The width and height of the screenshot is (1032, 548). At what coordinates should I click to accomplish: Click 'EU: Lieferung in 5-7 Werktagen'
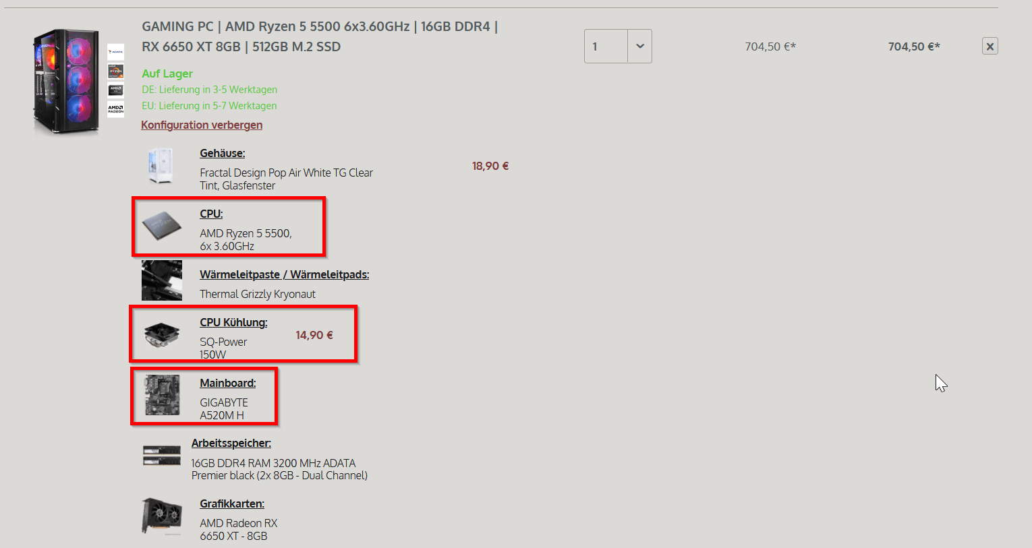coord(209,106)
